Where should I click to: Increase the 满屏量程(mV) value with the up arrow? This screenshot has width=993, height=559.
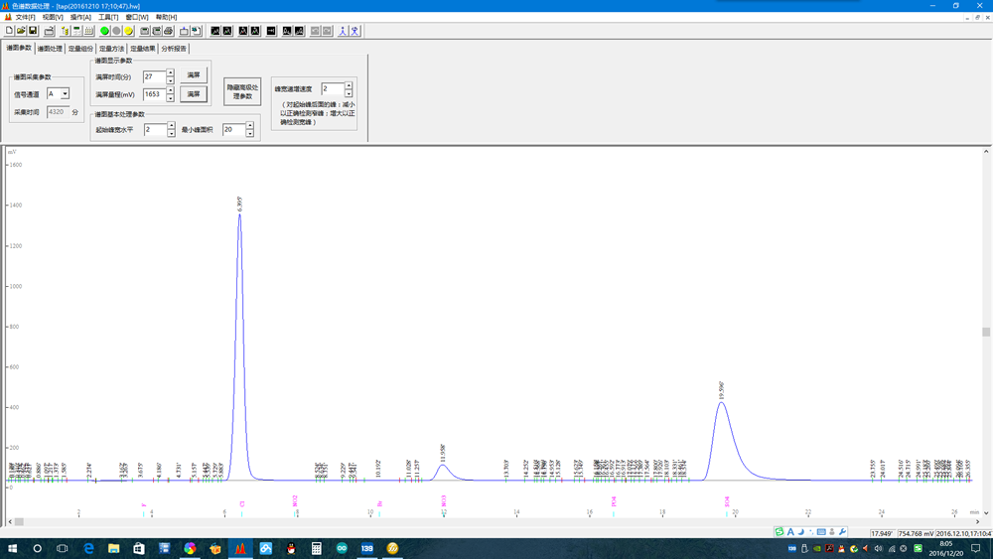click(171, 90)
